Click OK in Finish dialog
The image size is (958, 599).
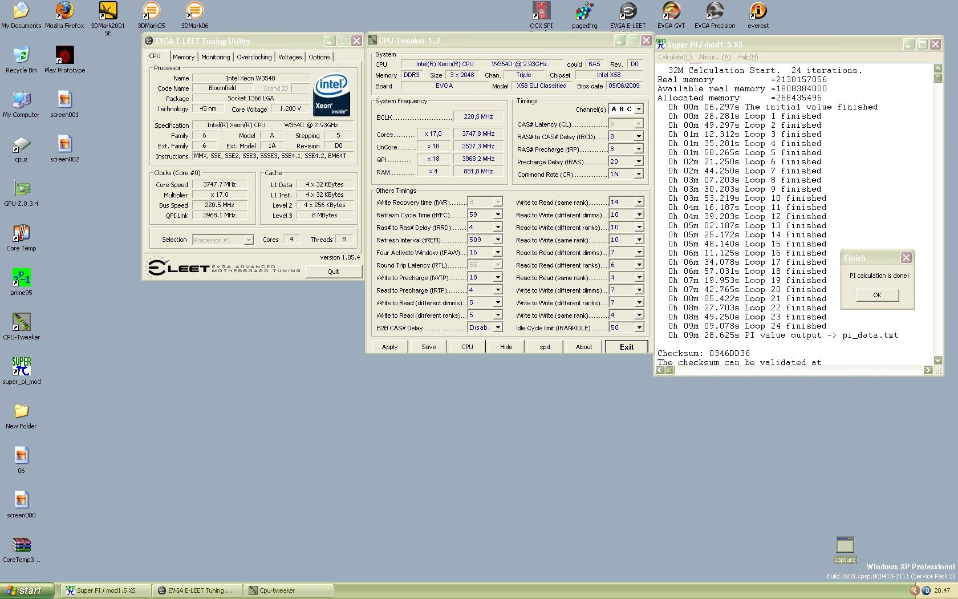point(877,295)
